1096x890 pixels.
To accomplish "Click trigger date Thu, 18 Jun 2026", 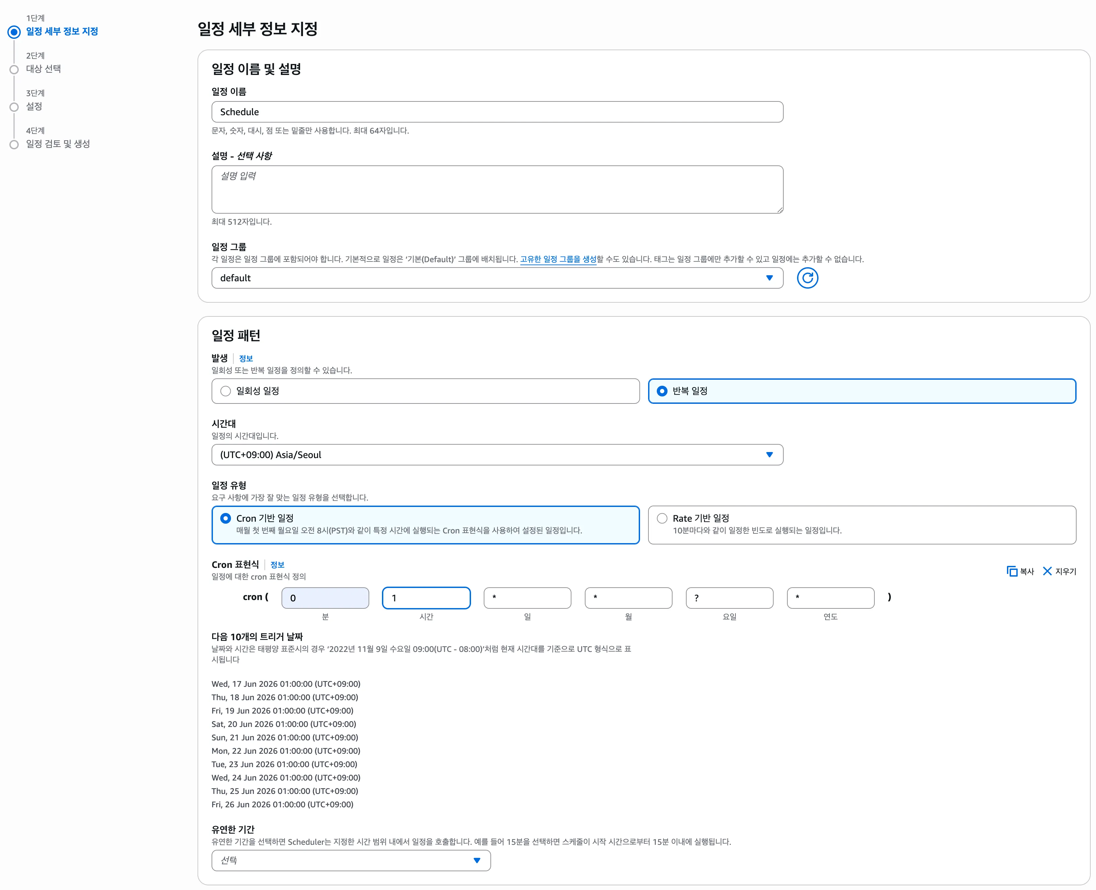I will (x=285, y=697).
